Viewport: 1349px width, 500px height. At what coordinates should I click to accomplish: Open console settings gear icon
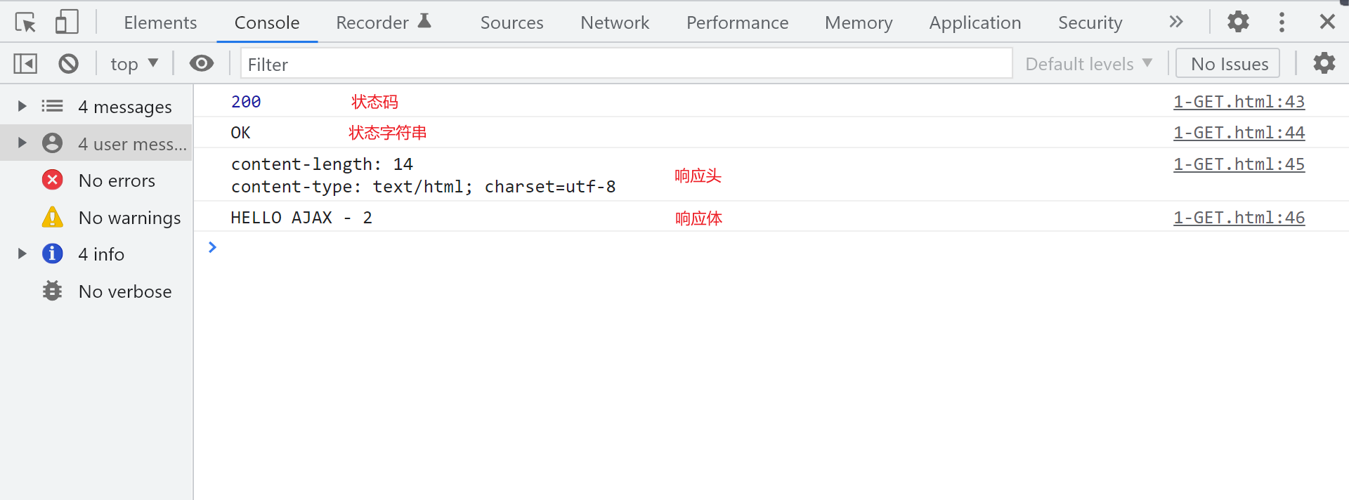(1324, 64)
